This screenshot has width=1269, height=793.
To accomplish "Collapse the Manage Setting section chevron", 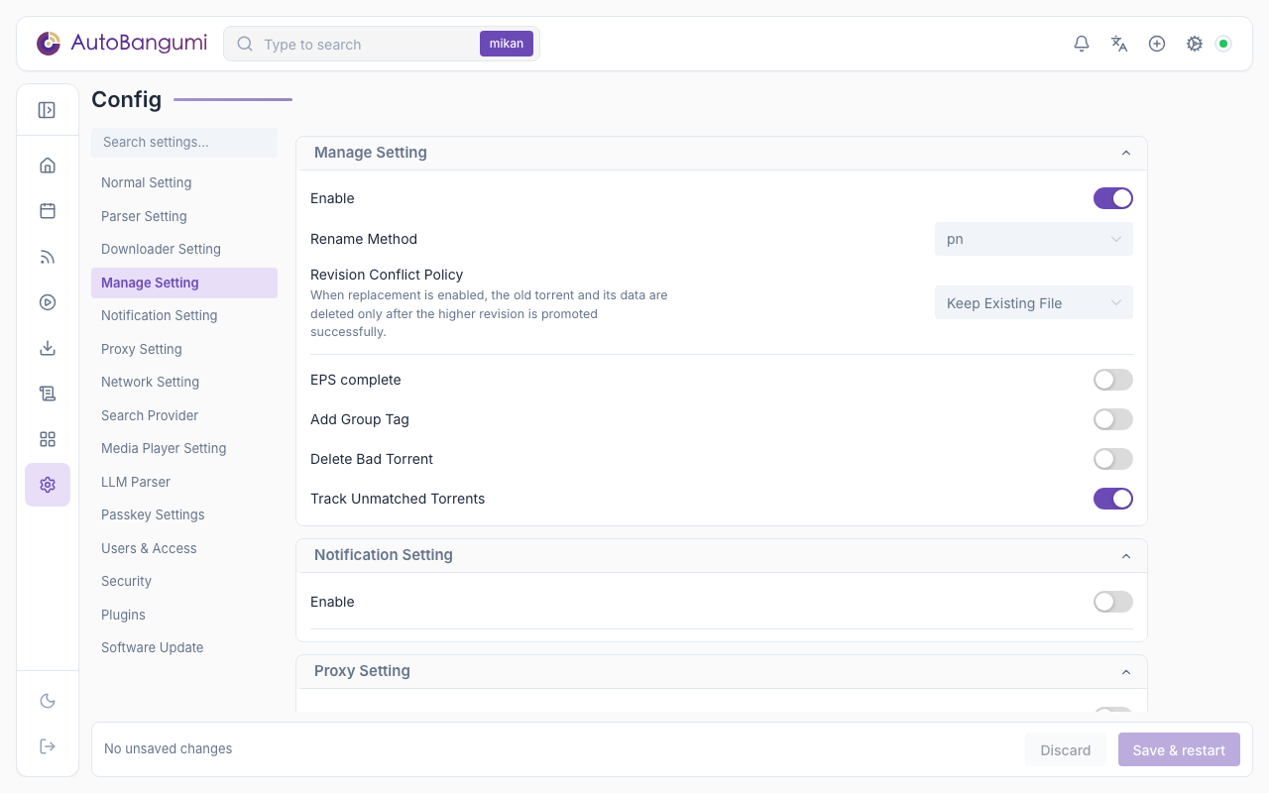I will [1126, 153].
